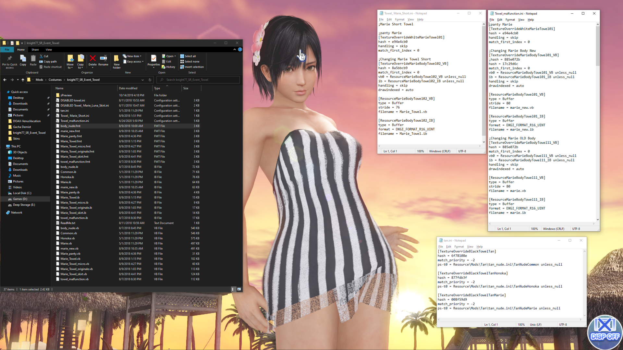
Task: Switch to the Share ribbon tab
Action: click(x=35, y=50)
